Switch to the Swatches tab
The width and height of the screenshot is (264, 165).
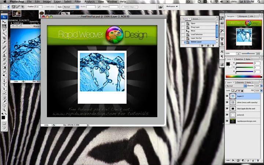click(x=239, y=59)
